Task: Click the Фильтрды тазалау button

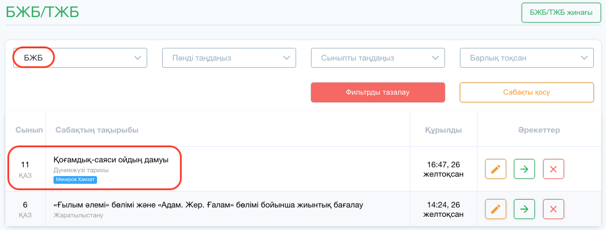Action: (378, 92)
